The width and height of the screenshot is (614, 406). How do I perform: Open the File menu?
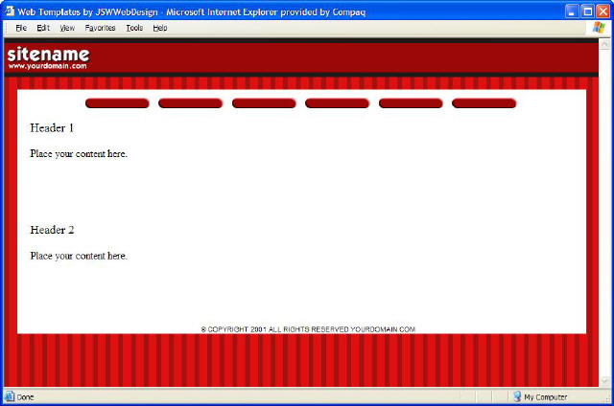coord(21,28)
